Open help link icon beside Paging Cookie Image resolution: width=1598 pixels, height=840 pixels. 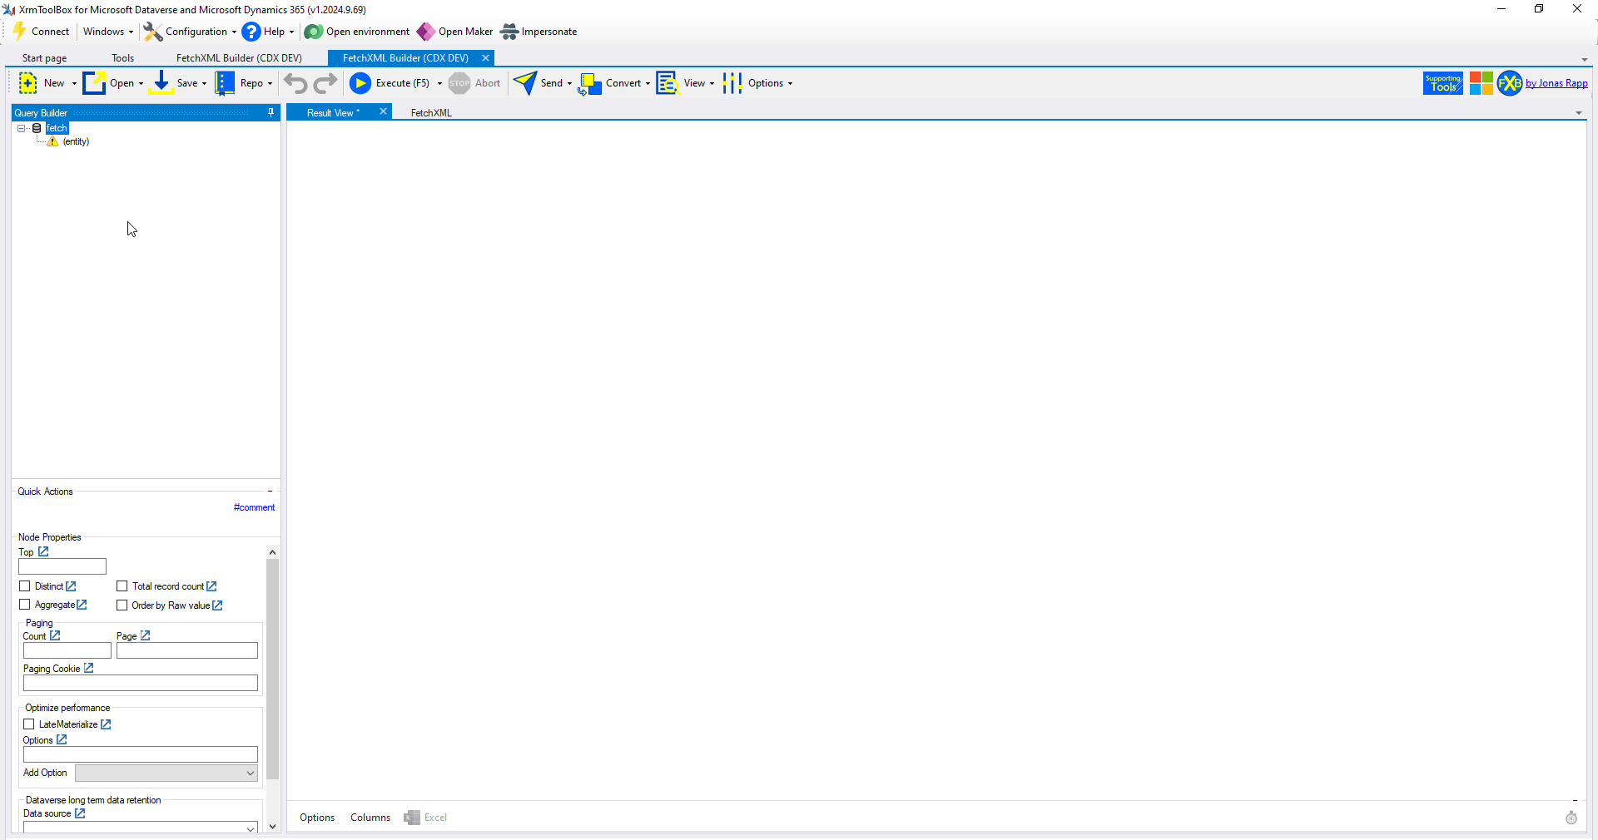pos(88,668)
